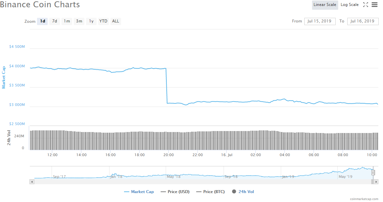Click the $3 000M axis label
Viewport: 383px width, 202px height.
17,105
